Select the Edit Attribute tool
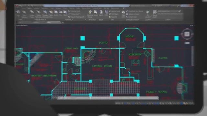The image size is (207, 116). point(24,12)
